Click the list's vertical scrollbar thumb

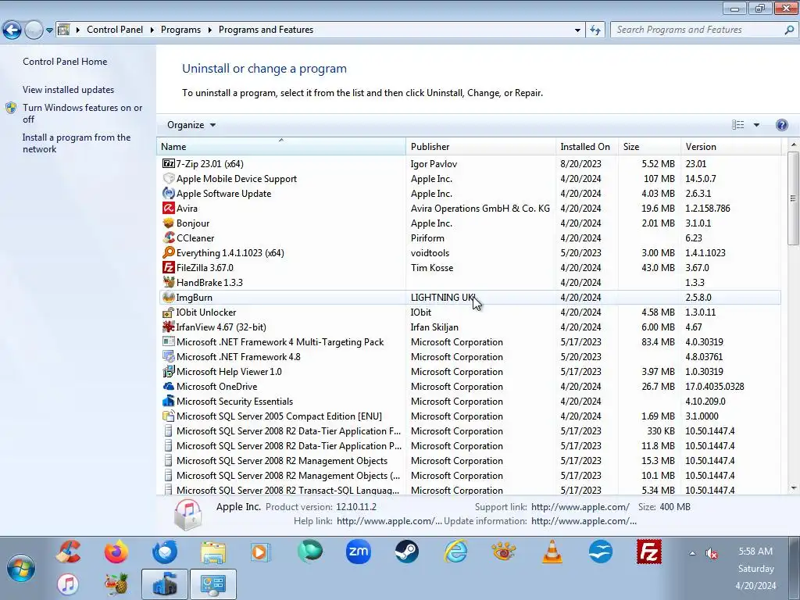[x=793, y=198]
